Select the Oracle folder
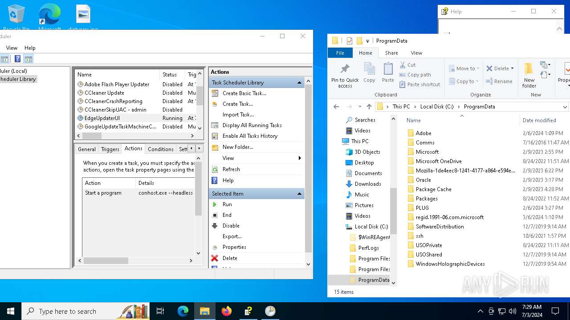The height and width of the screenshot is (320, 570). (x=423, y=180)
